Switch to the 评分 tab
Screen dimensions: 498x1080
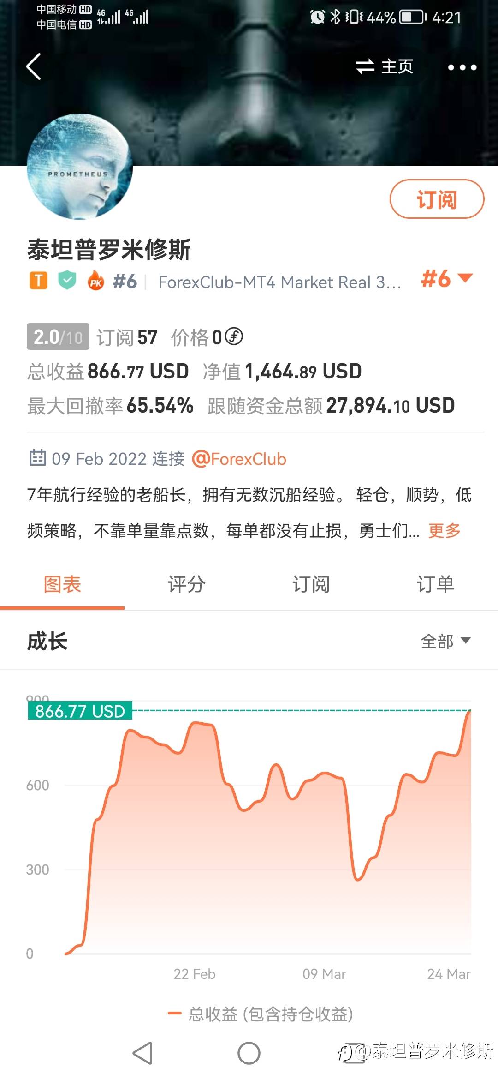(x=187, y=584)
